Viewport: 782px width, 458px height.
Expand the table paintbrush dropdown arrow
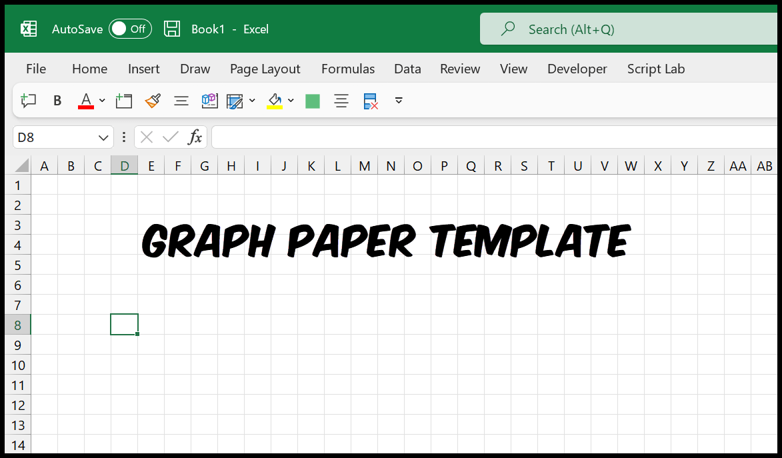253,101
